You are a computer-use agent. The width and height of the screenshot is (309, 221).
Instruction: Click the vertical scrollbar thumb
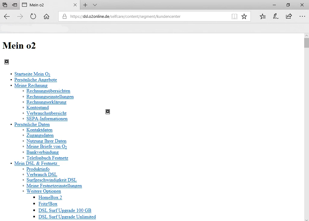[x=307, y=43]
